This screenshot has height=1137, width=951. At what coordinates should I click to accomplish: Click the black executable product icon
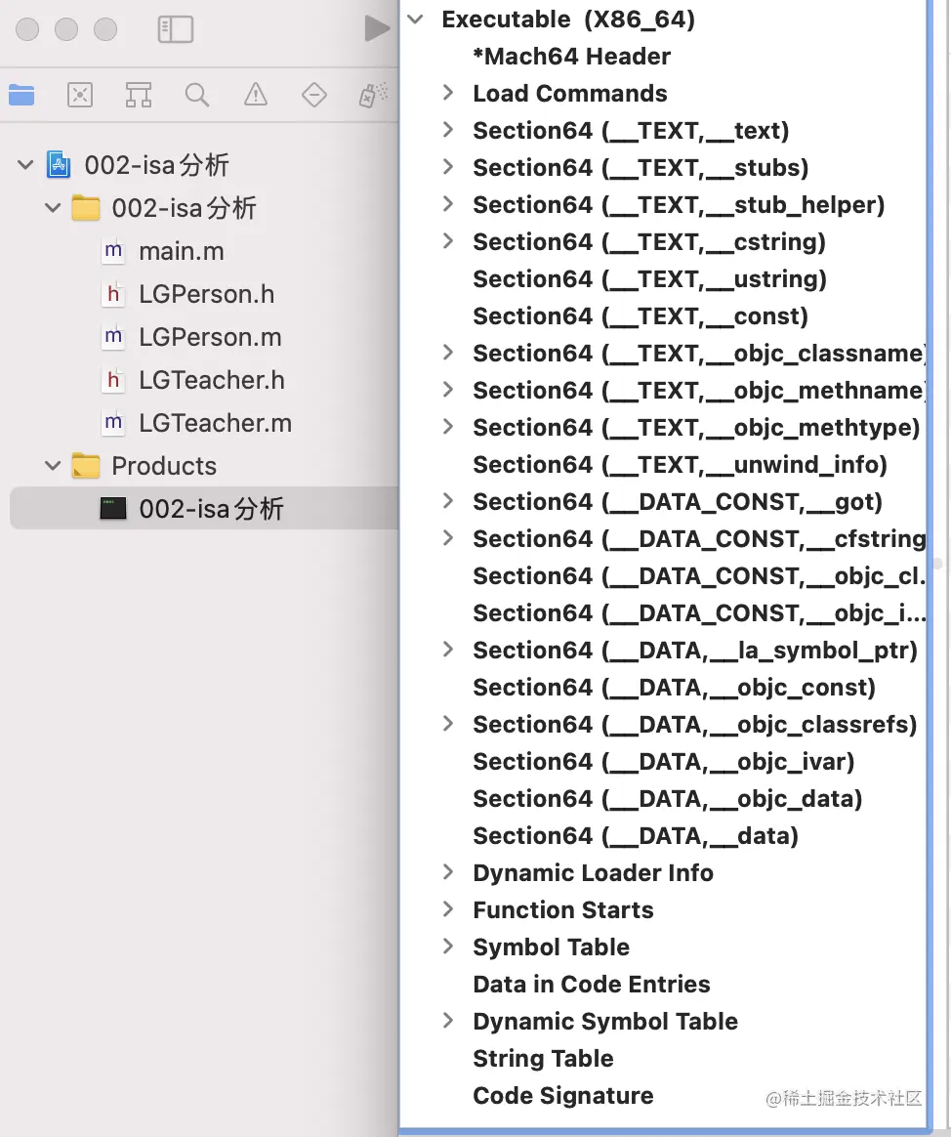coord(113,508)
